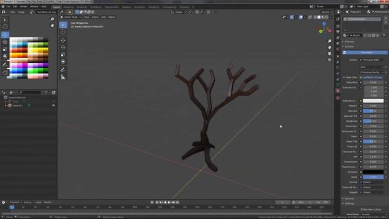Screen dimensions: 389x219
Task: Switch to the Layout workspace tab
Action: (x=57, y=7)
